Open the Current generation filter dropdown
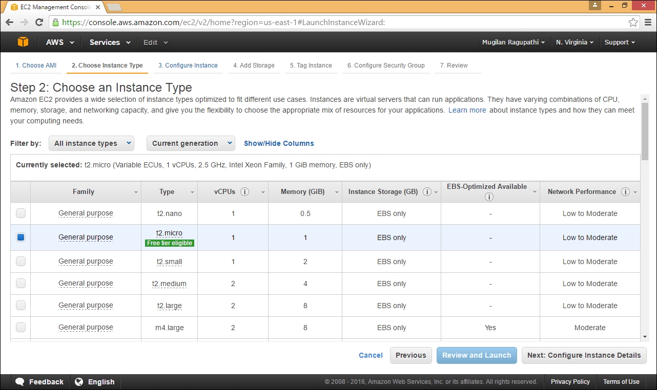The width and height of the screenshot is (657, 390). pos(191,143)
